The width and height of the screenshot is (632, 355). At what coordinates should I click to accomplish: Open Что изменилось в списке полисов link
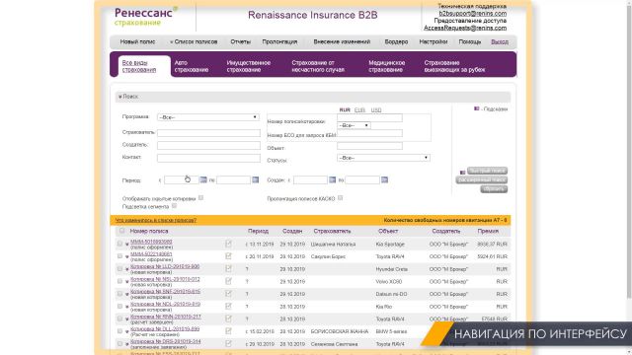click(156, 220)
